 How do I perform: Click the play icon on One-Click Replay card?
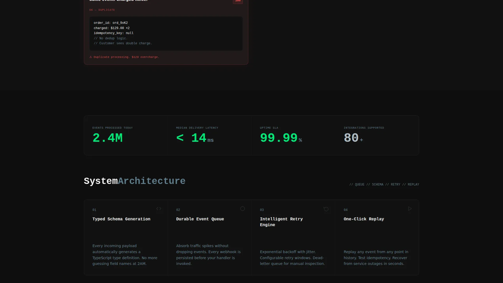click(410, 209)
